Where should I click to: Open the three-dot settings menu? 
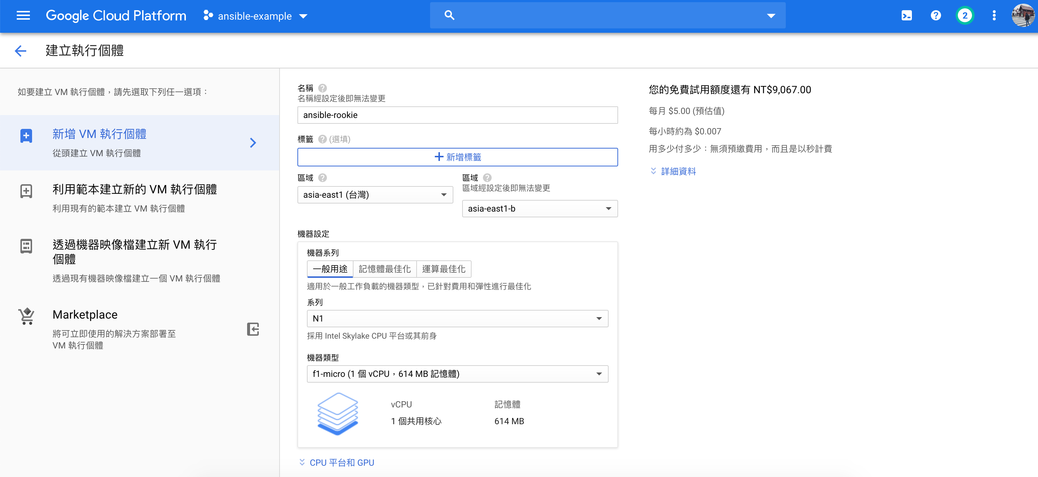point(994,16)
